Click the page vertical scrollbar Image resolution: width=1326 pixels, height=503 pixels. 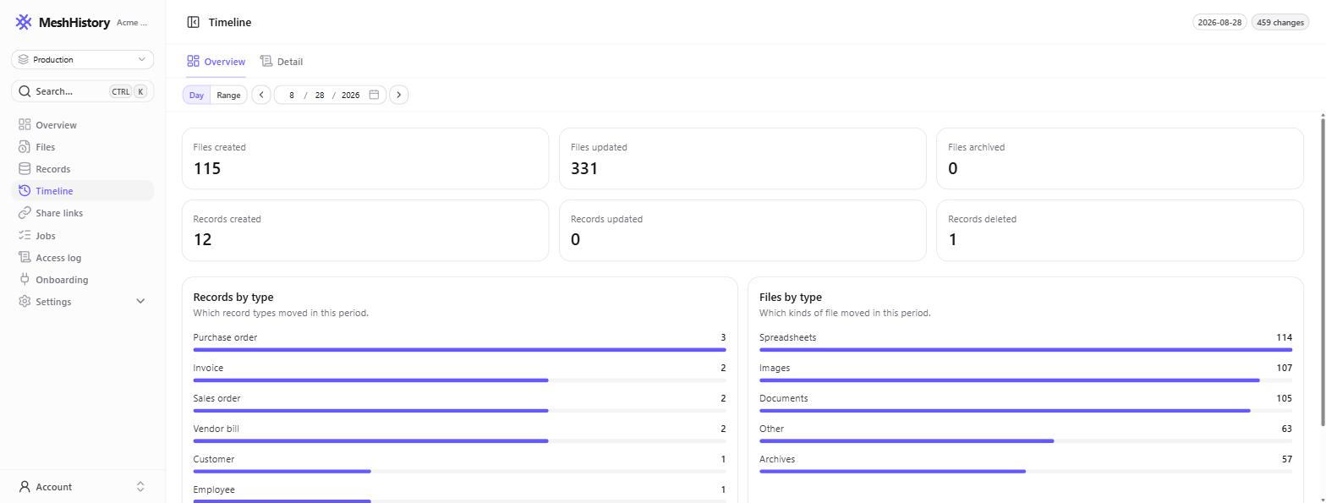pyautogui.click(x=1323, y=271)
